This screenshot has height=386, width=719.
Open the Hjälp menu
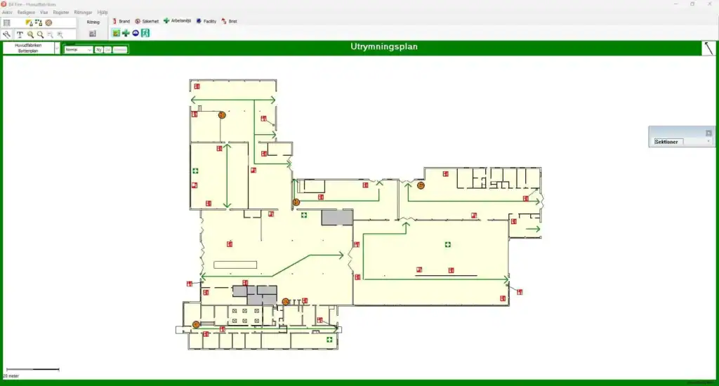pos(103,13)
